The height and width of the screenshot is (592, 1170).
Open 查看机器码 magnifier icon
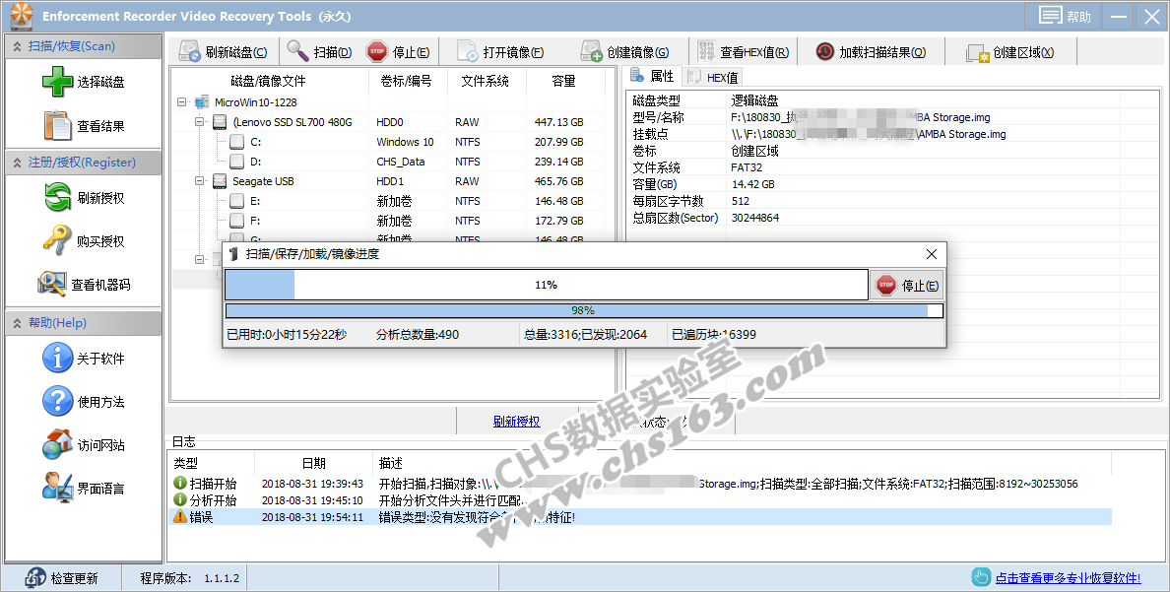[51, 284]
